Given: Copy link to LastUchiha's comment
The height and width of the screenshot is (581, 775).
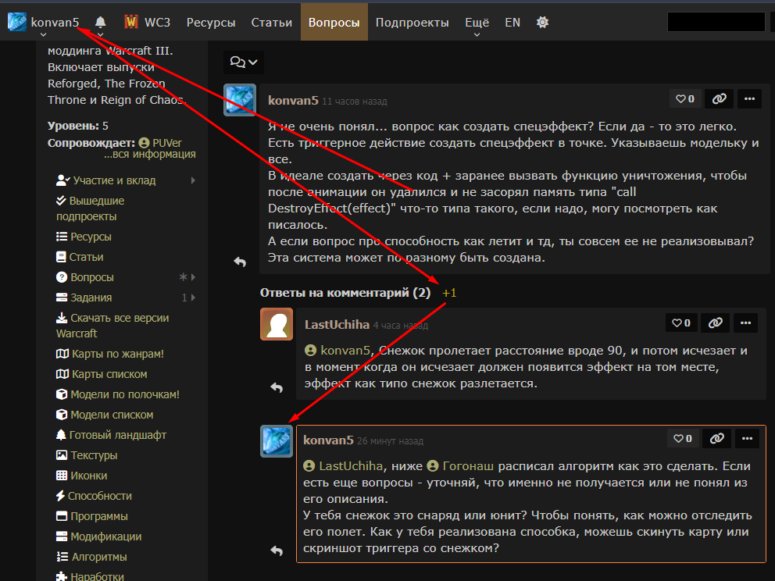Looking at the screenshot, I should click(715, 323).
